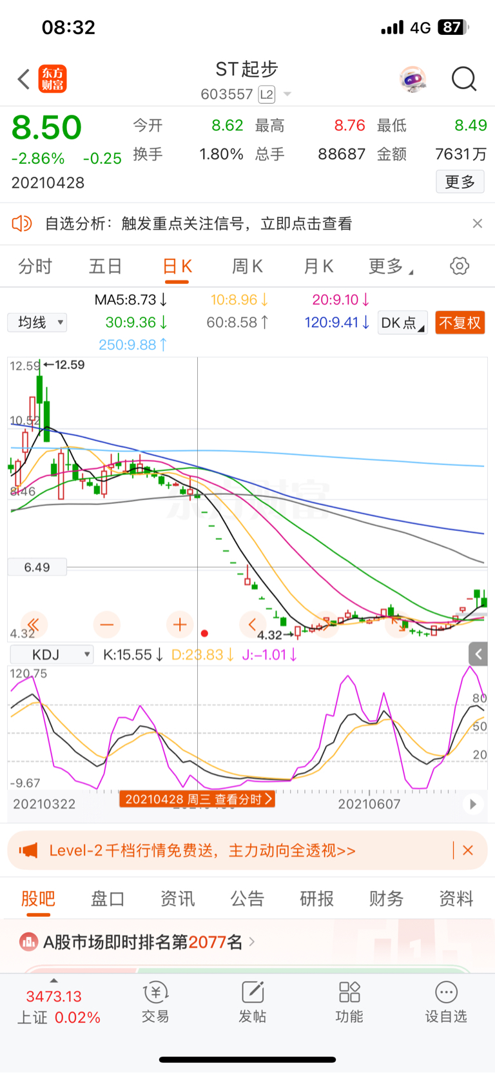Open the 均线 indicator dropdown
Viewport: 495px width, 1073px height.
click(37, 322)
